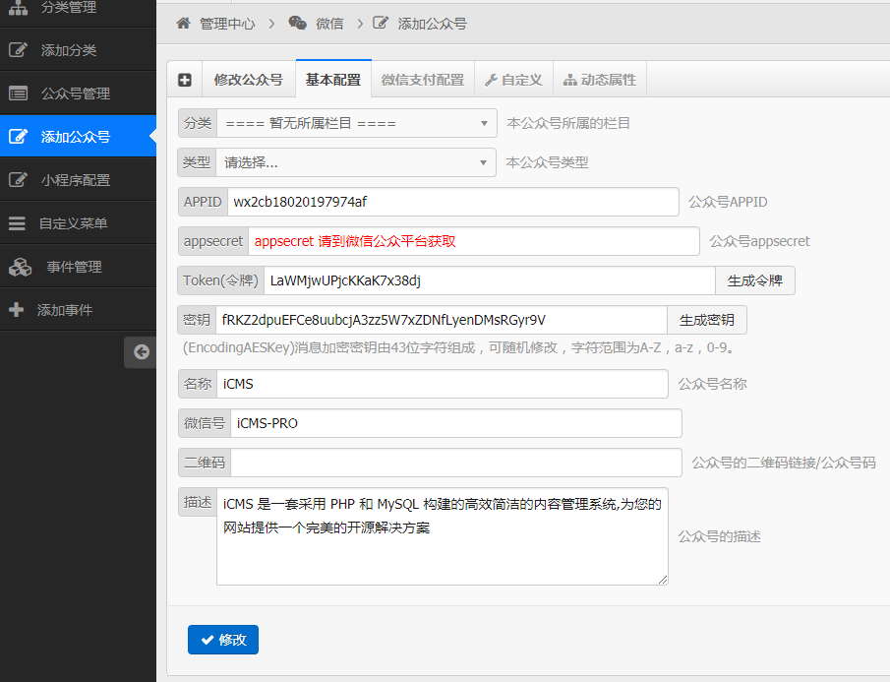The image size is (890, 682).
Task: Click the '公众号名称' hint text
Action: tap(712, 384)
